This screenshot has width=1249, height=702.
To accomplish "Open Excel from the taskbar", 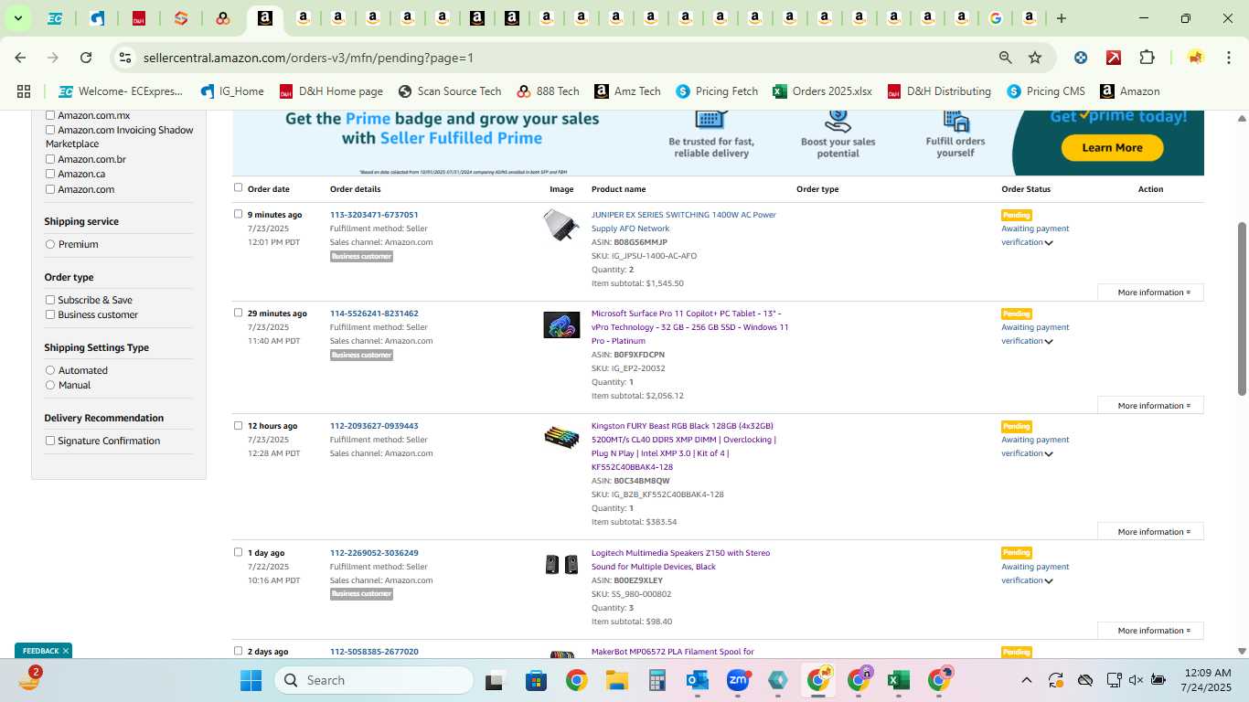I will (898, 680).
